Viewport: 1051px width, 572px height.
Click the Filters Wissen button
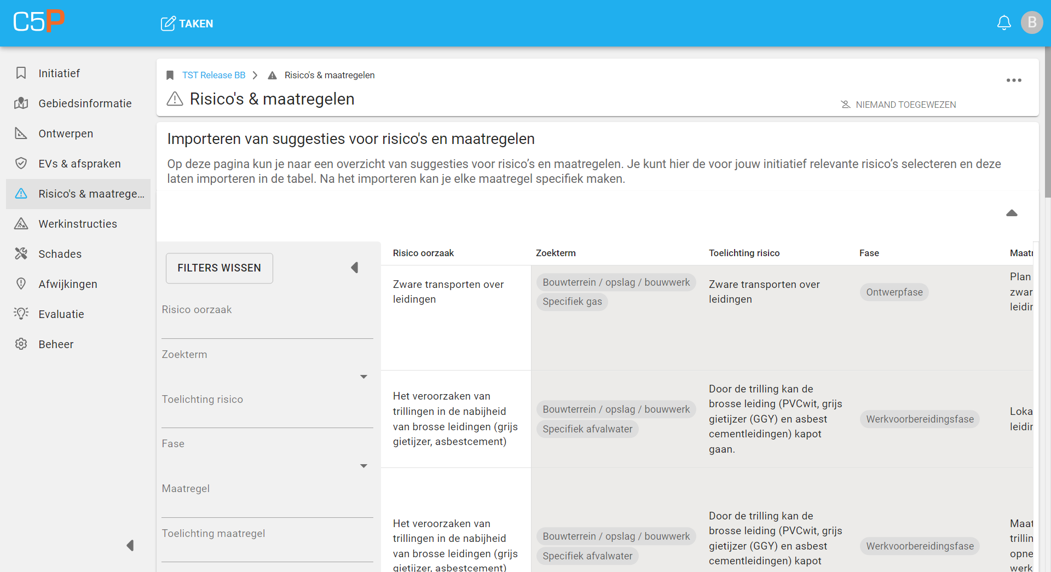point(219,268)
